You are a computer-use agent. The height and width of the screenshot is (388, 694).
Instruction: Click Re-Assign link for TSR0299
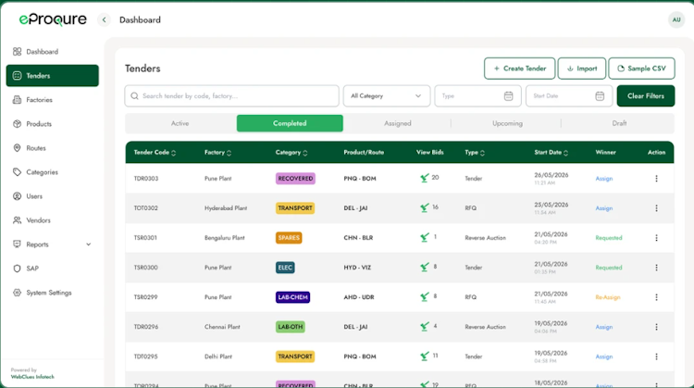tap(608, 297)
